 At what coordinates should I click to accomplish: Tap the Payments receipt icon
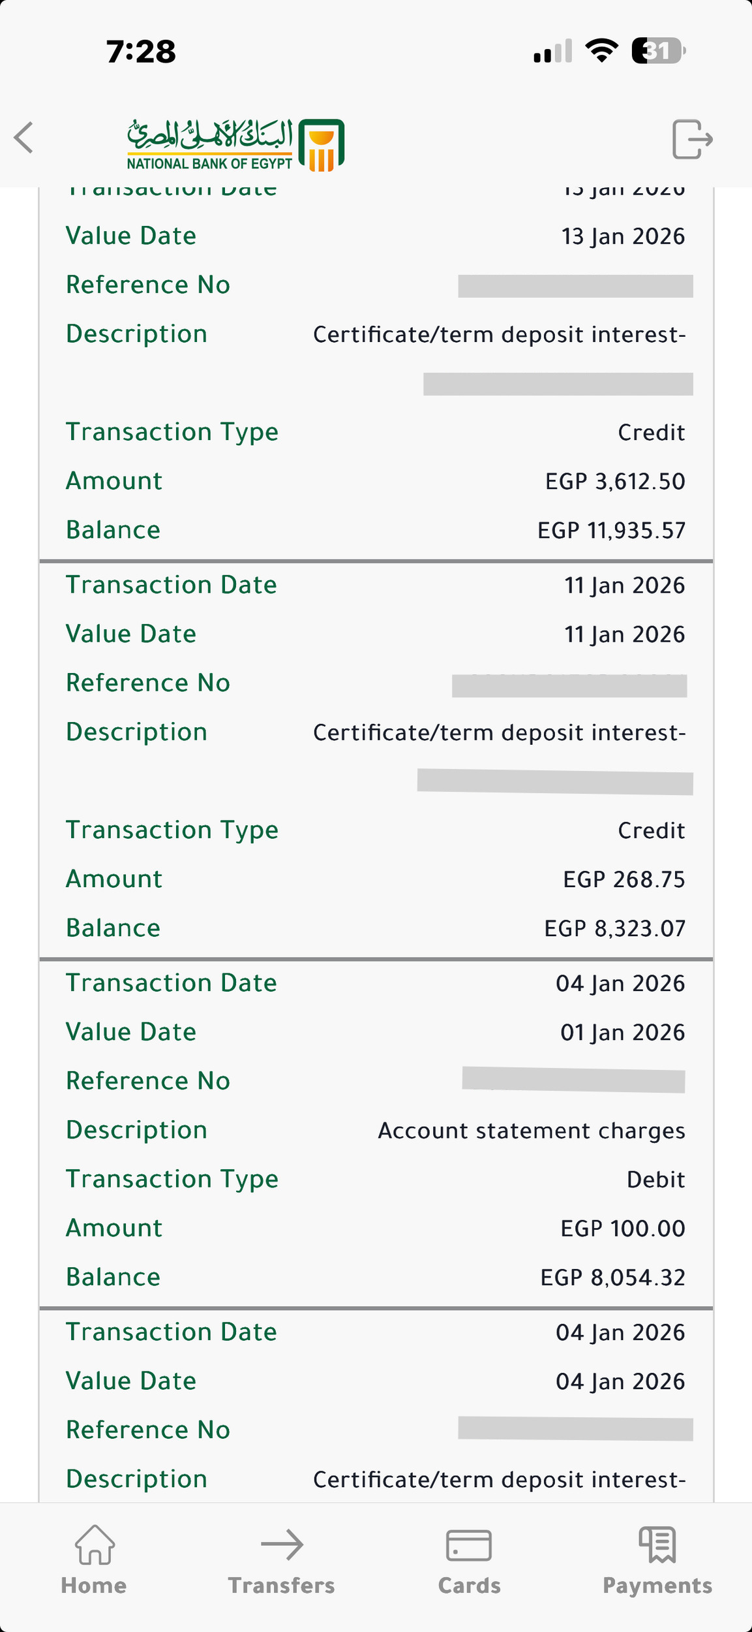click(657, 1544)
